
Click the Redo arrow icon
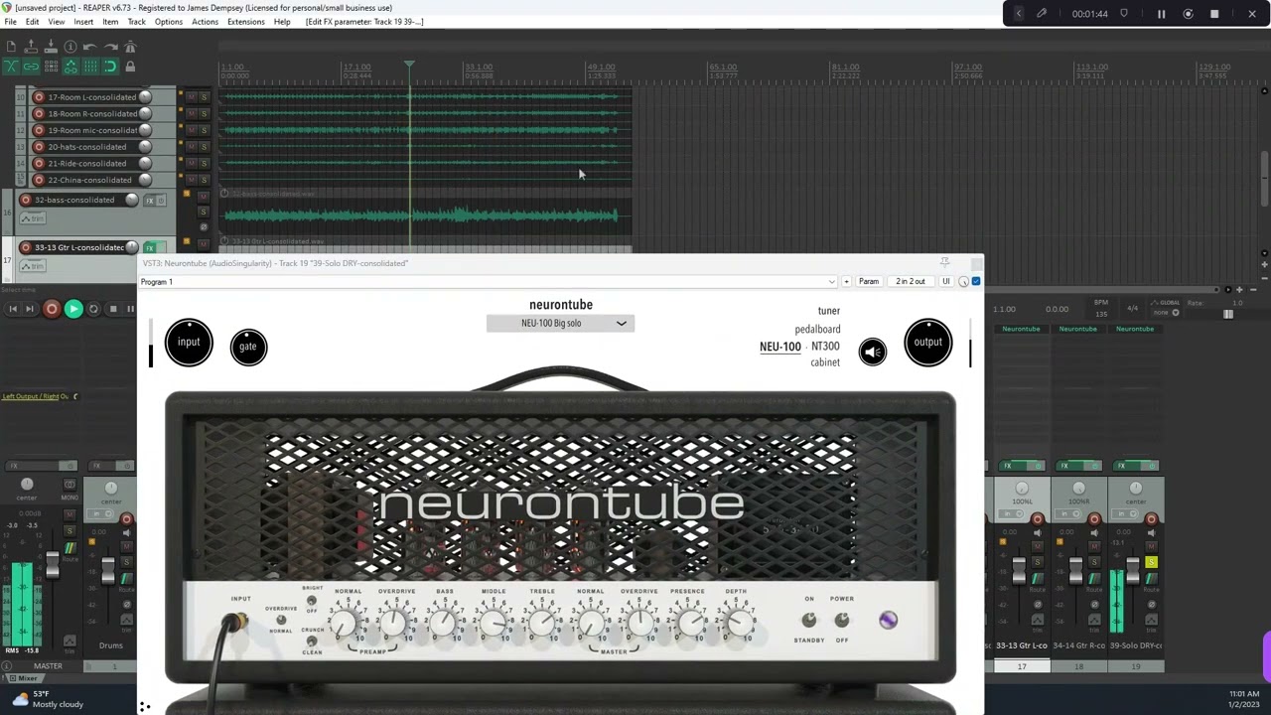(110, 47)
